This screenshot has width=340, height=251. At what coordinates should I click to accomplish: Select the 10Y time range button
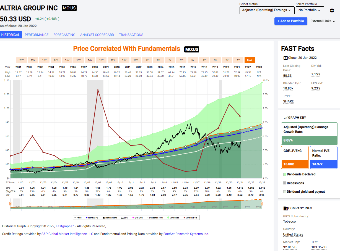click(136, 60)
